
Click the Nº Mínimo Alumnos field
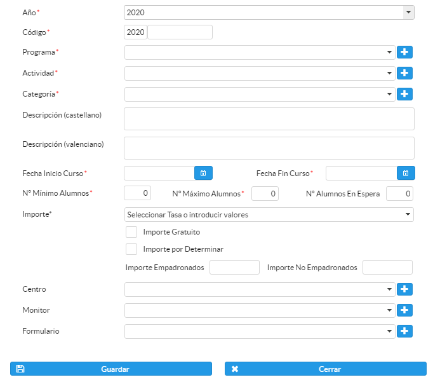[x=137, y=193]
